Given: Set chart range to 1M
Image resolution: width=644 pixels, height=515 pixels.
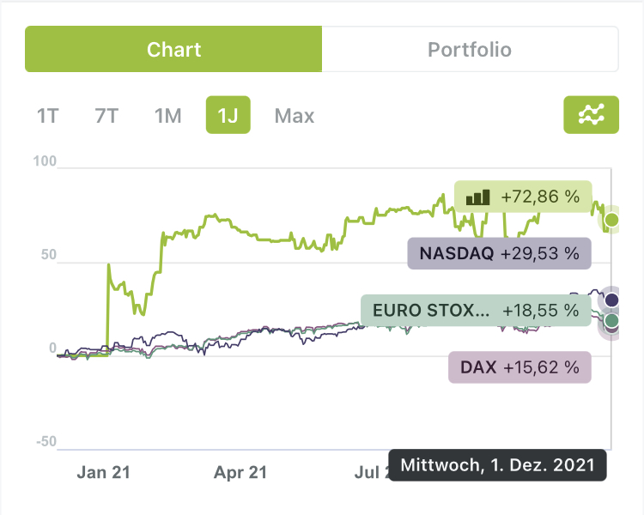Looking at the screenshot, I should point(168,115).
